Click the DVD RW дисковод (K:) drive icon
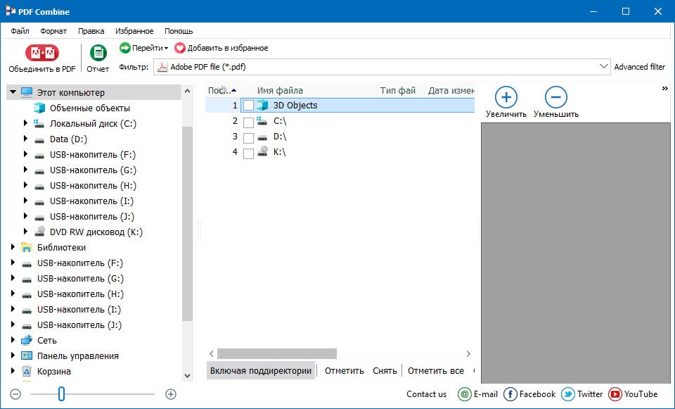 tap(39, 232)
